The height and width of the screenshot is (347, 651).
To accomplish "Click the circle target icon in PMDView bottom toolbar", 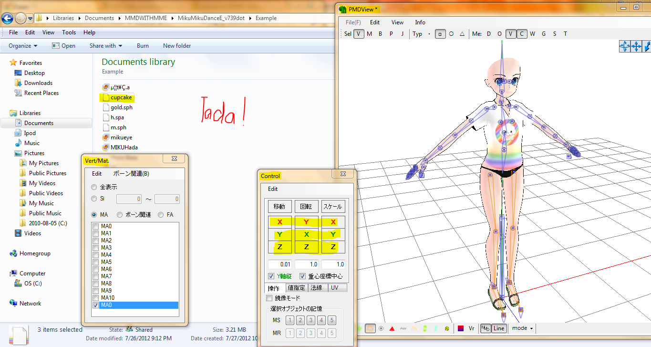I will [x=381, y=328].
